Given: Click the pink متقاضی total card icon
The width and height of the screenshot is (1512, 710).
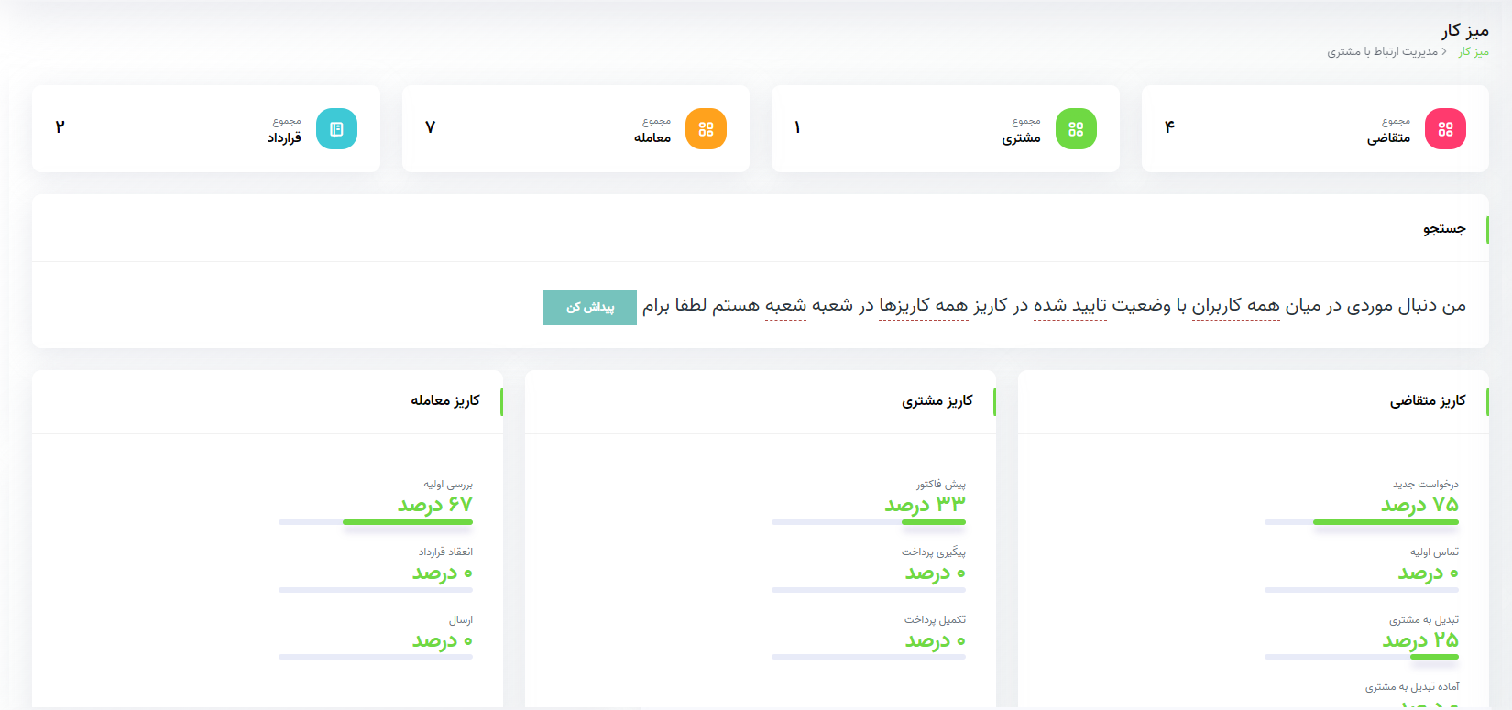Looking at the screenshot, I should pyautogui.click(x=1445, y=129).
